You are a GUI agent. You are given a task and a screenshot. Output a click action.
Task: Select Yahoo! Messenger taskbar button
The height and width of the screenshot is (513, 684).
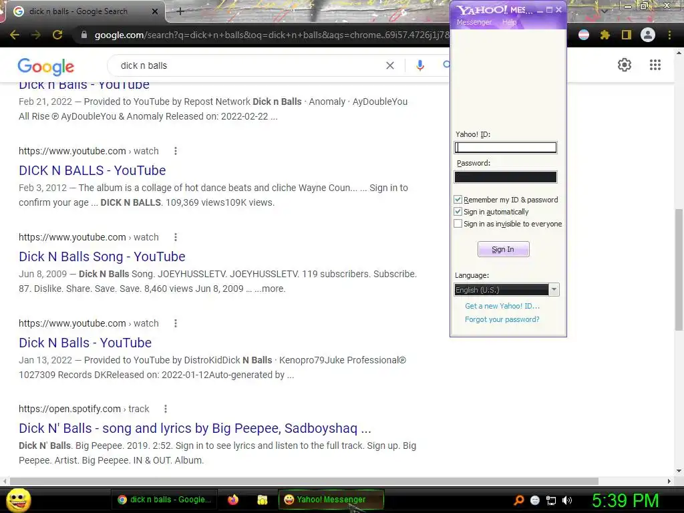point(331,500)
